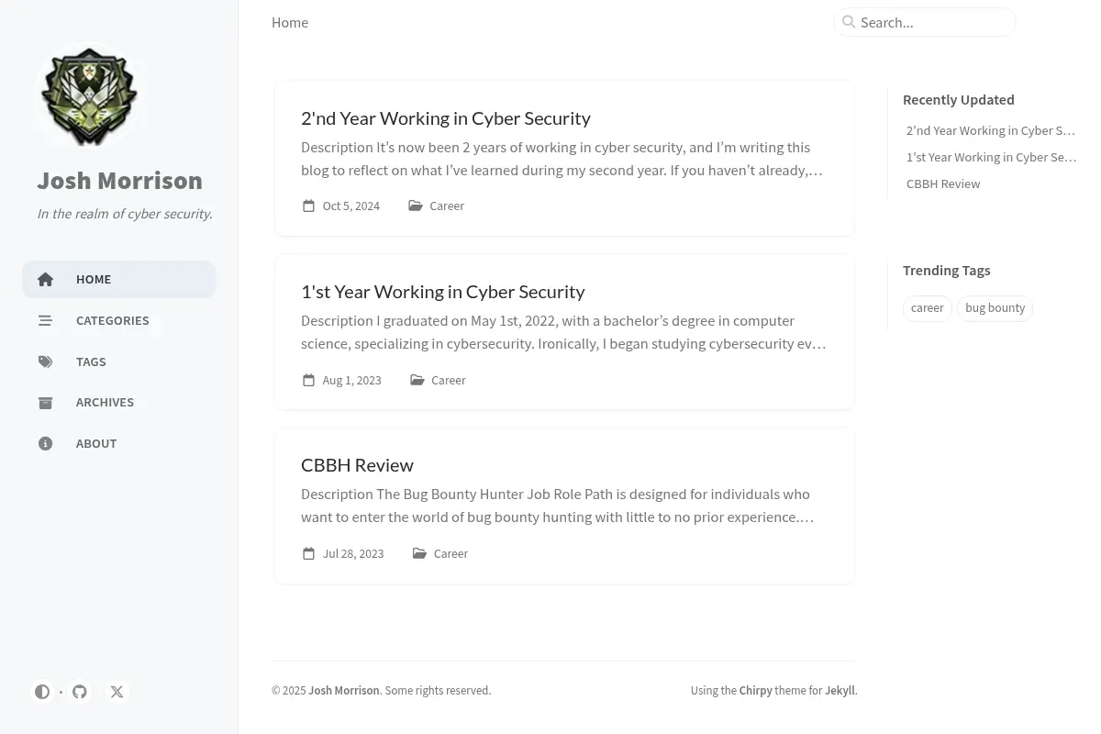Image resolution: width=1101 pixels, height=734 pixels.
Task: Open Recently Updated 1'st Year link
Action: (x=992, y=157)
